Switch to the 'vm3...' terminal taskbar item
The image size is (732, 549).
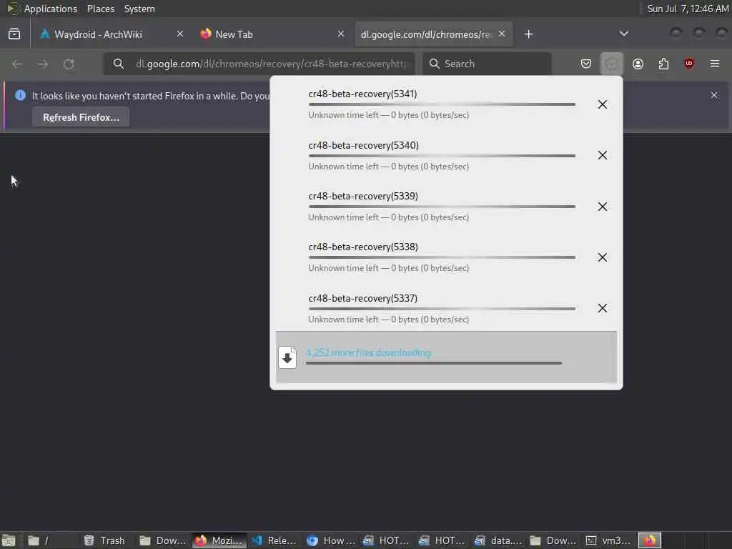point(609,540)
